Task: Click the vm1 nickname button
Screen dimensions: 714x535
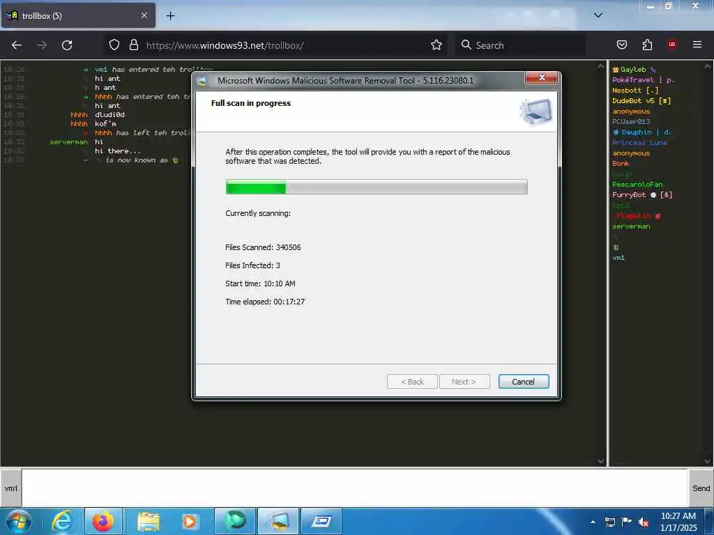Action: [x=11, y=488]
